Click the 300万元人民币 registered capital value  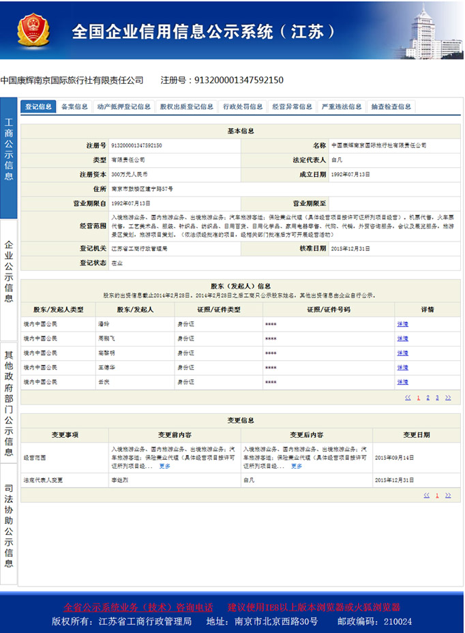[x=129, y=175]
